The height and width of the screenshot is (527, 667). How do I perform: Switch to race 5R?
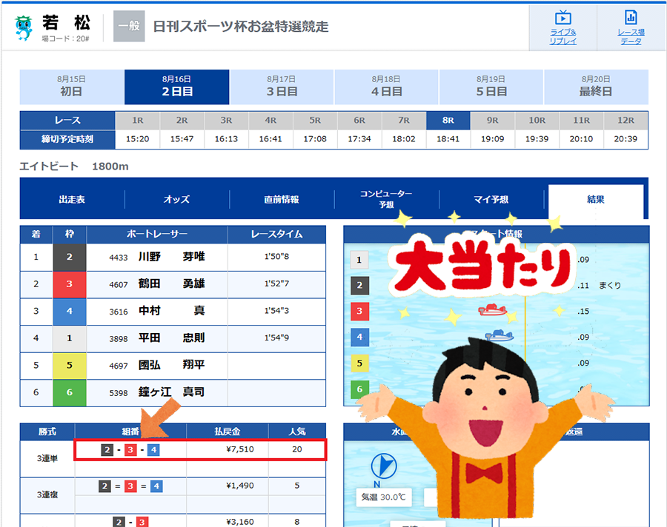[x=315, y=121]
